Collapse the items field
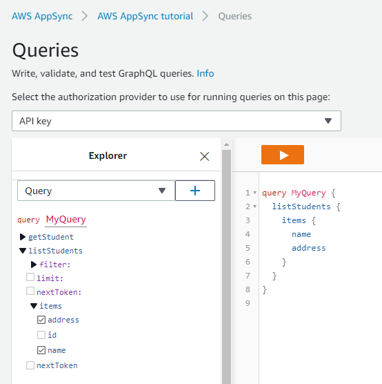 click(34, 306)
